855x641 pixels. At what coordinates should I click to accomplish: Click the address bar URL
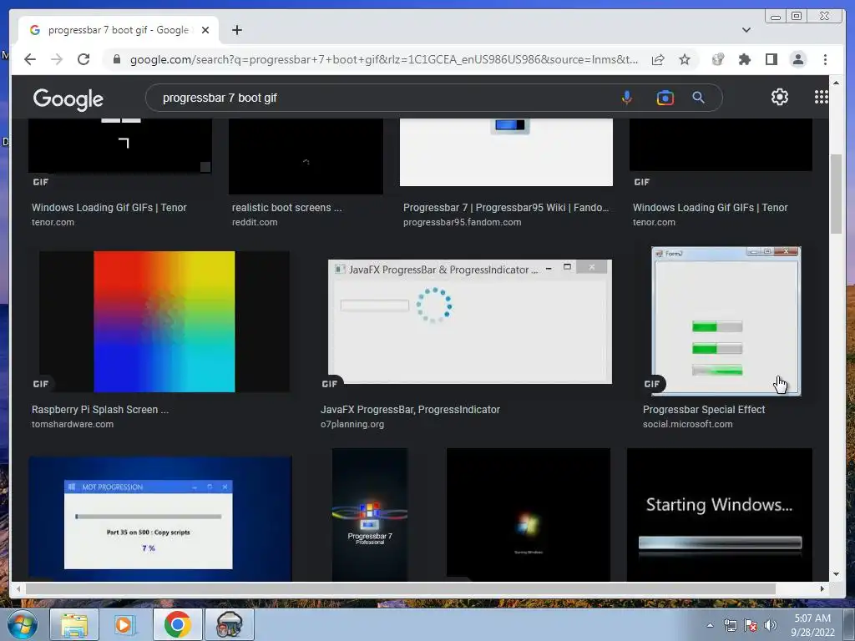(384, 59)
